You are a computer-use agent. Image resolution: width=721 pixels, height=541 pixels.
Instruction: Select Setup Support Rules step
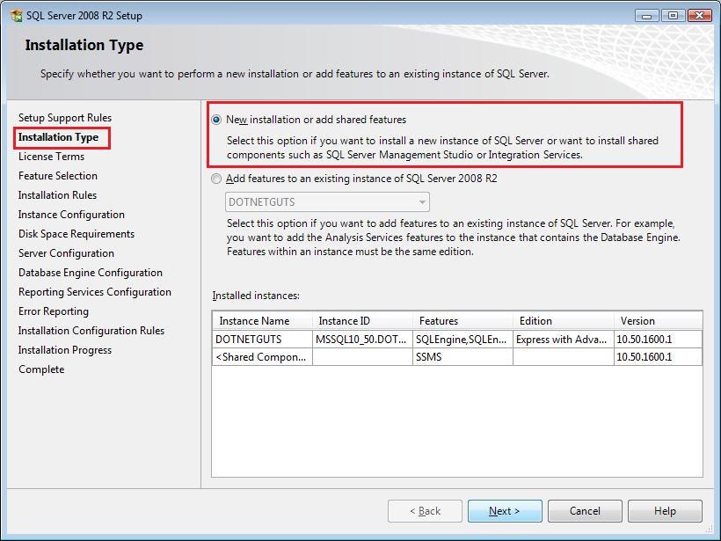[x=65, y=118]
